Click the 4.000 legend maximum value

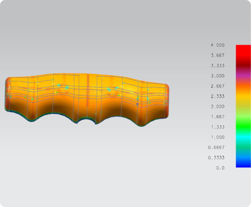click(x=217, y=45)
